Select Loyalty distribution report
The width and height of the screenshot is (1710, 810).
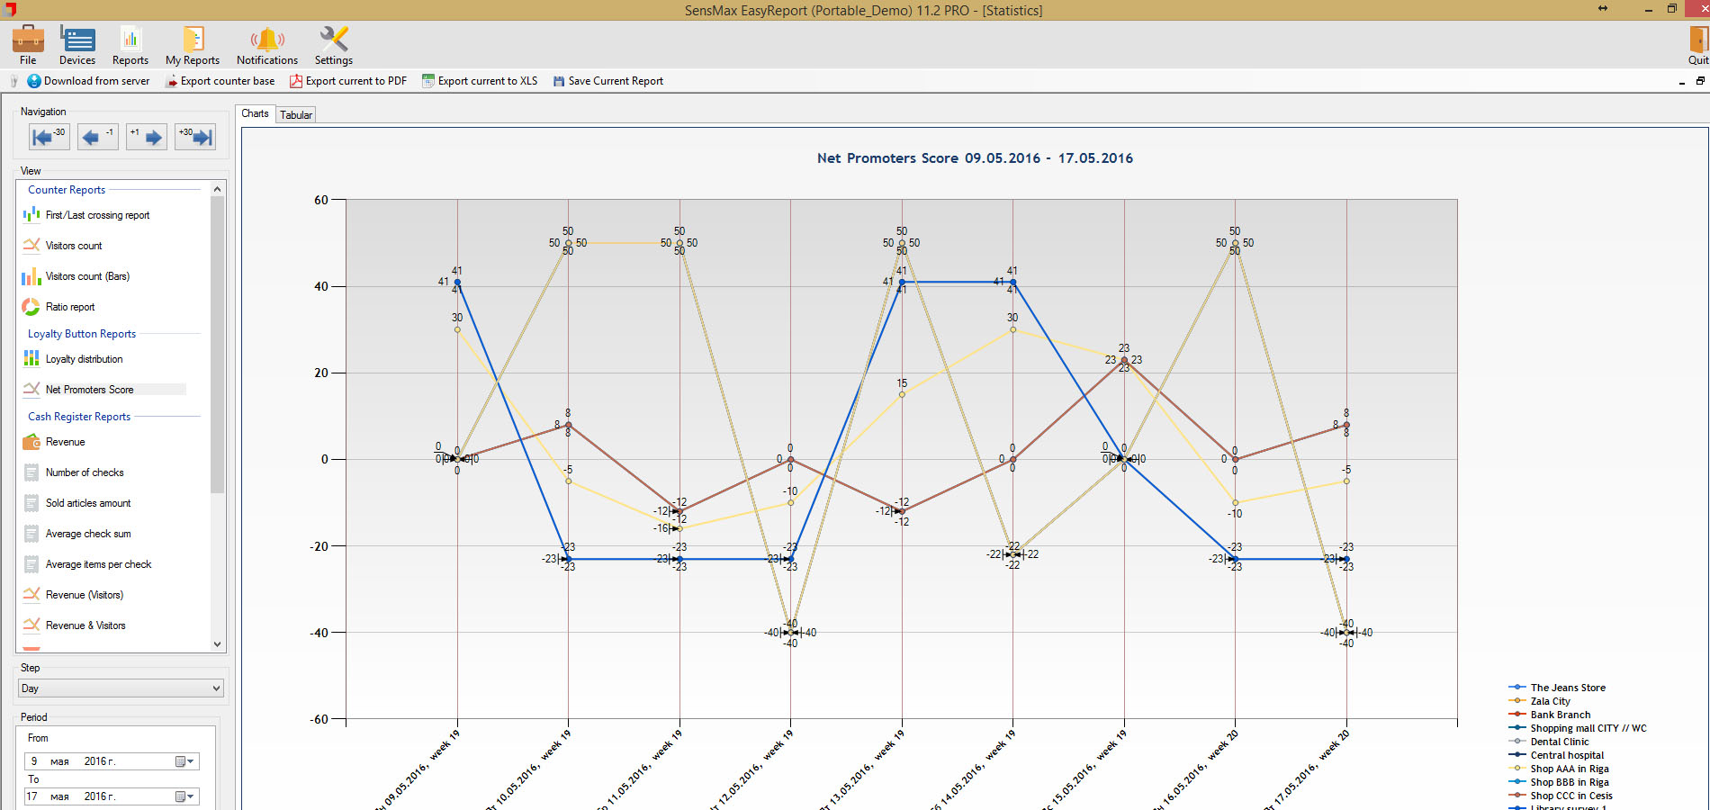click(84, 359)
